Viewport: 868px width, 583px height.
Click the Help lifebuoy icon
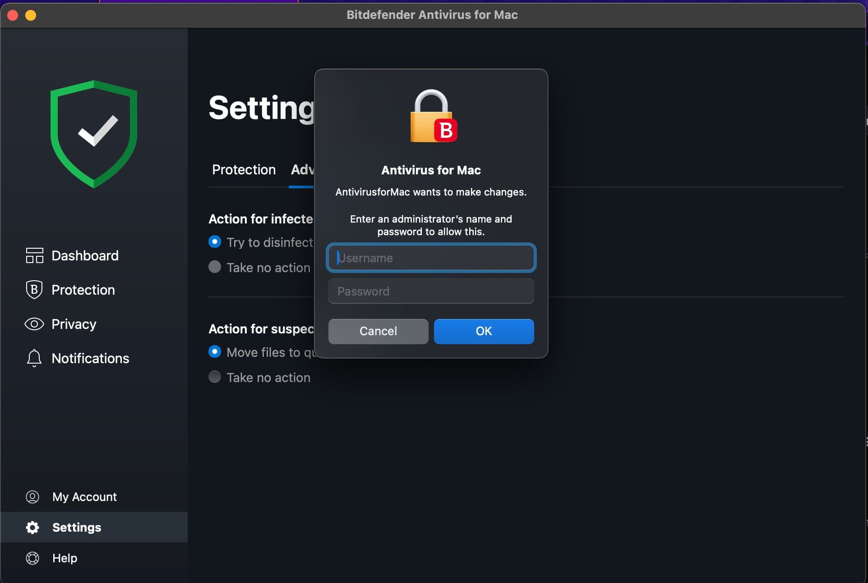pos(32,558)
